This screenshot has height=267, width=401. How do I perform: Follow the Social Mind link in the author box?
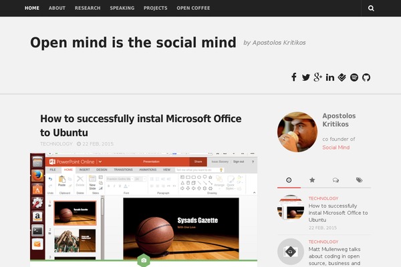point(336,148)
